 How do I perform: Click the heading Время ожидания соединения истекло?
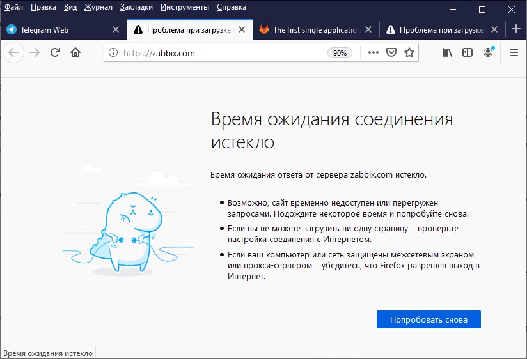click(x=332, y=131)
